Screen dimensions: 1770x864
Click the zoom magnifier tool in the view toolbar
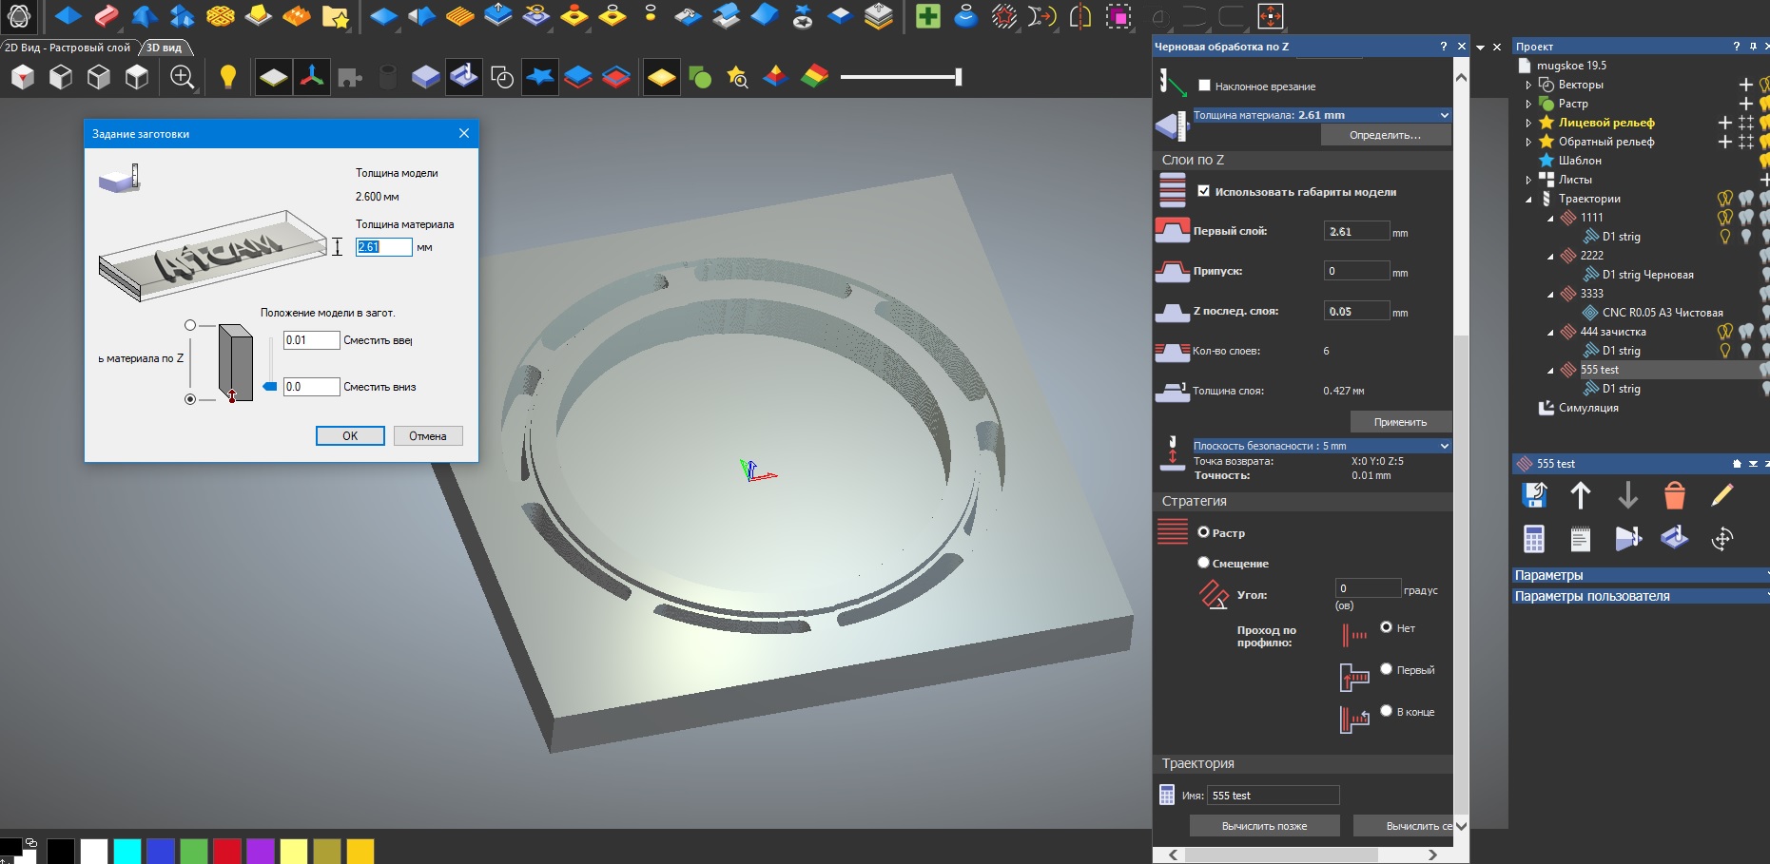pos(182,77)
